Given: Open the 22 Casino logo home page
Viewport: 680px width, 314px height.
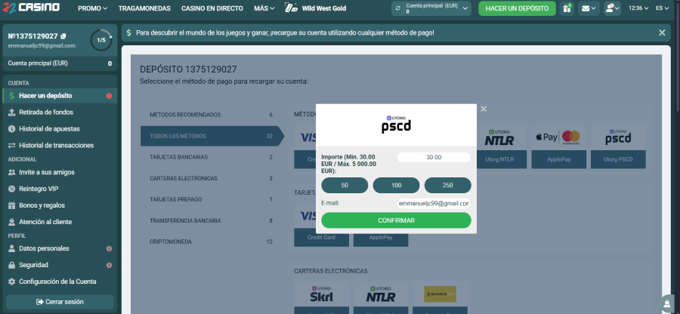Looking at the screenshot, I should coord(30,8).
